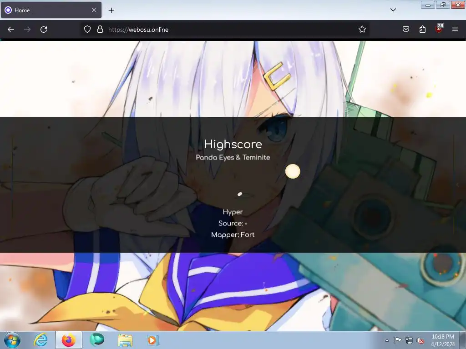Click the Panda Eyes & Teminite artist text
Screen dimensions: 466x349
[x=233, y=158]
